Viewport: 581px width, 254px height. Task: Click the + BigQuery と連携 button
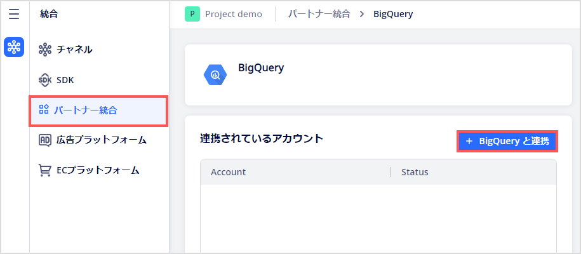tap(507, 141)
